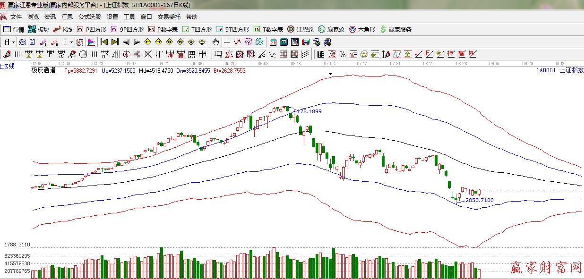Open the 交易委托 menu
The height and width of the screenshot is (279, 584).
[169, 17]
